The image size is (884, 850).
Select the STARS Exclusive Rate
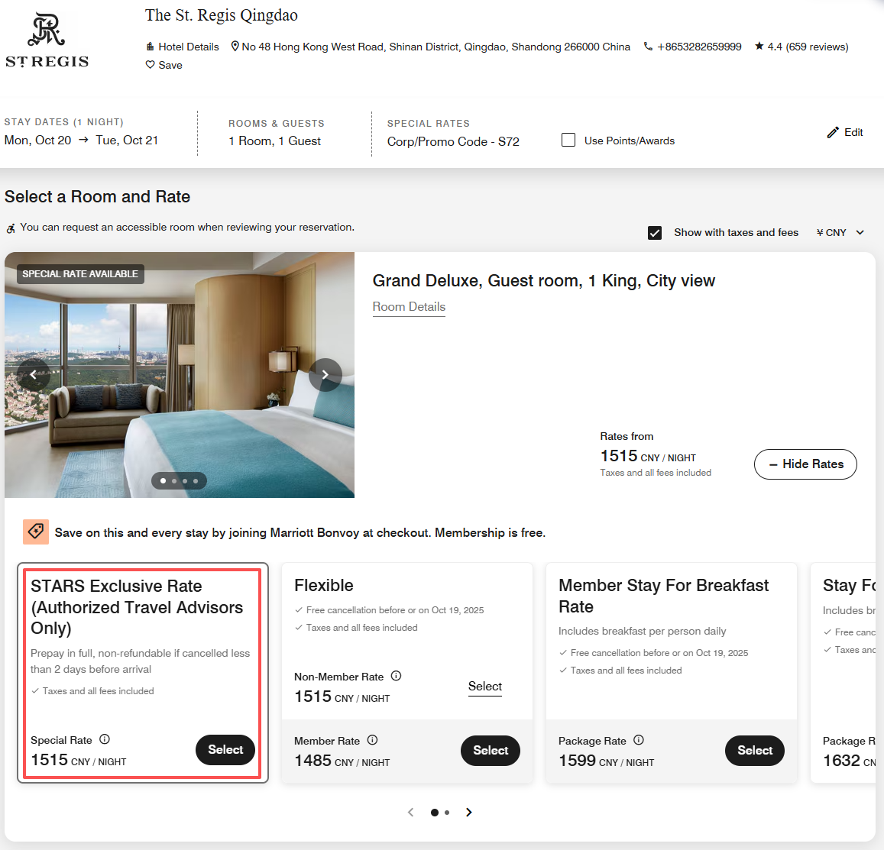point(225,750)
